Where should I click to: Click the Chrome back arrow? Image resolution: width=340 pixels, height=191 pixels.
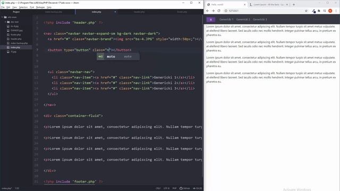click(208, 11)
